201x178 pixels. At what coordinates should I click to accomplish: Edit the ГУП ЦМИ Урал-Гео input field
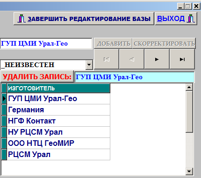pyautogui.click(x=46, y=43)
